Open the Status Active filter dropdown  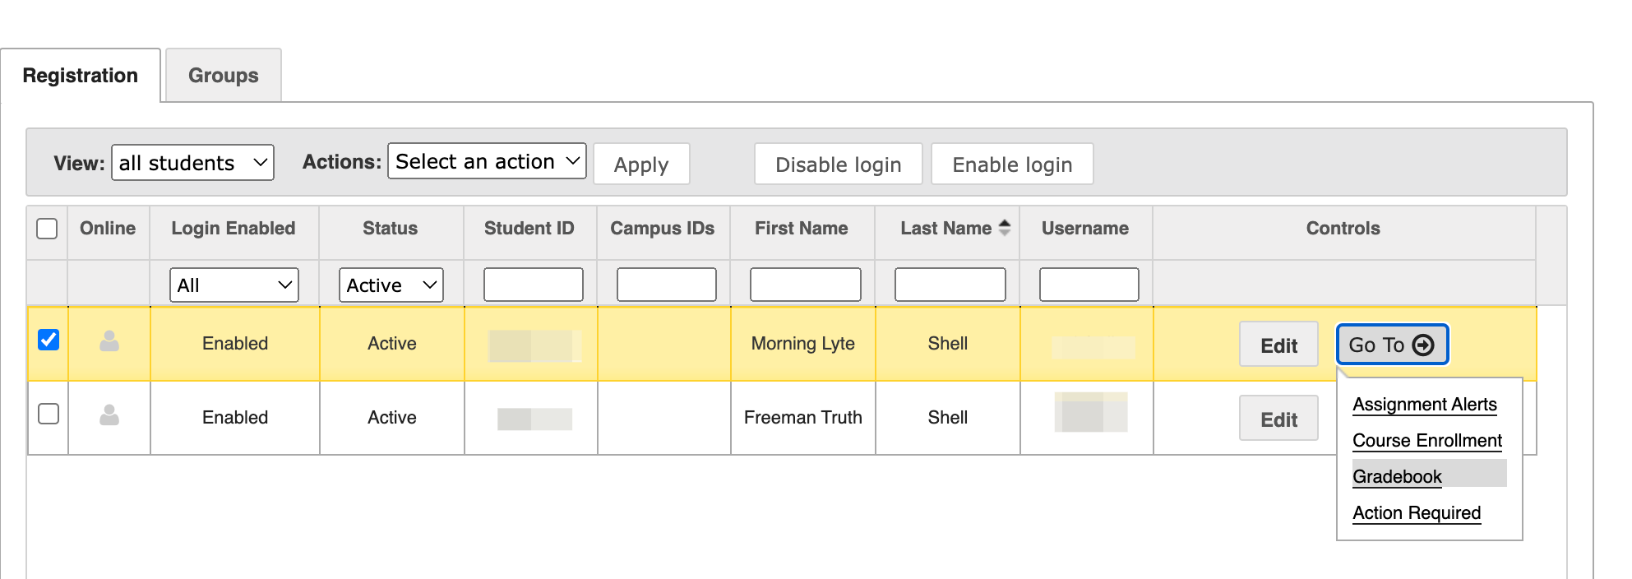[391, 285]
